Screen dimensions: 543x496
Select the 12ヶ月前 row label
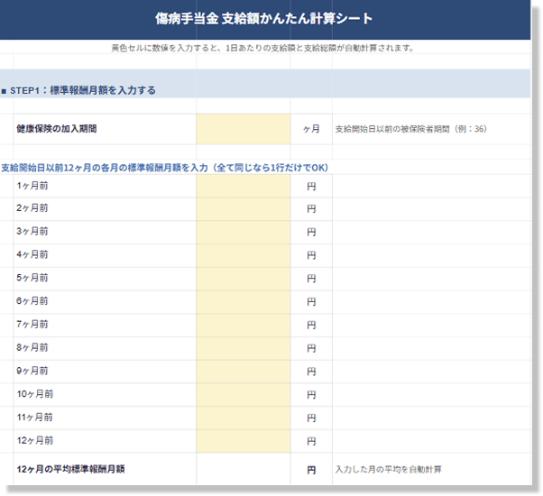(x=35, y=441)
